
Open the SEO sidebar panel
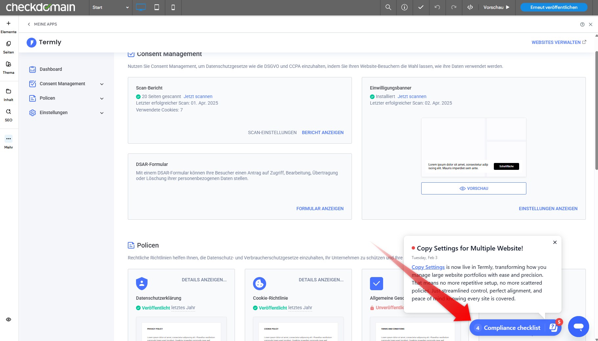(x=9, y=115)
